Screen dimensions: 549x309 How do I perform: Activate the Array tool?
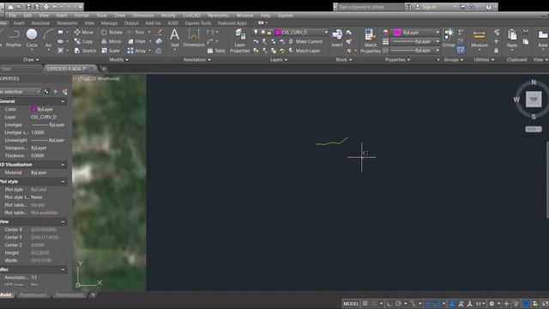point(136,51)
